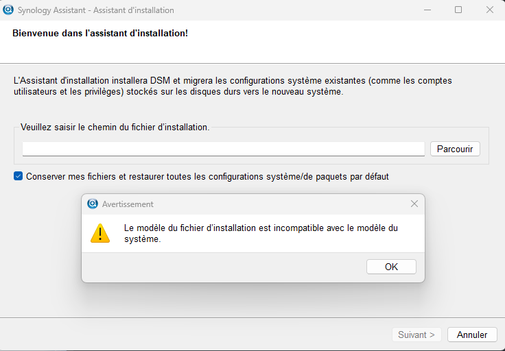The width and height of the screenshot is (505, 351).
Task: Click the Synology Assistant icon in title bar
Action: point(9,10)
